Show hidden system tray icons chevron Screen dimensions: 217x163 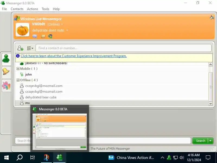162,158
